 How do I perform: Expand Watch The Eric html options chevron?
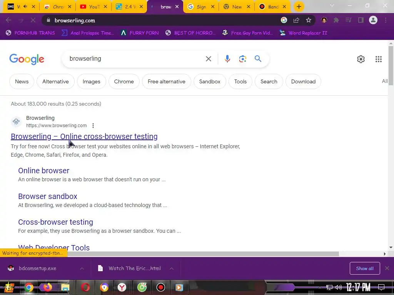point(172,268)
